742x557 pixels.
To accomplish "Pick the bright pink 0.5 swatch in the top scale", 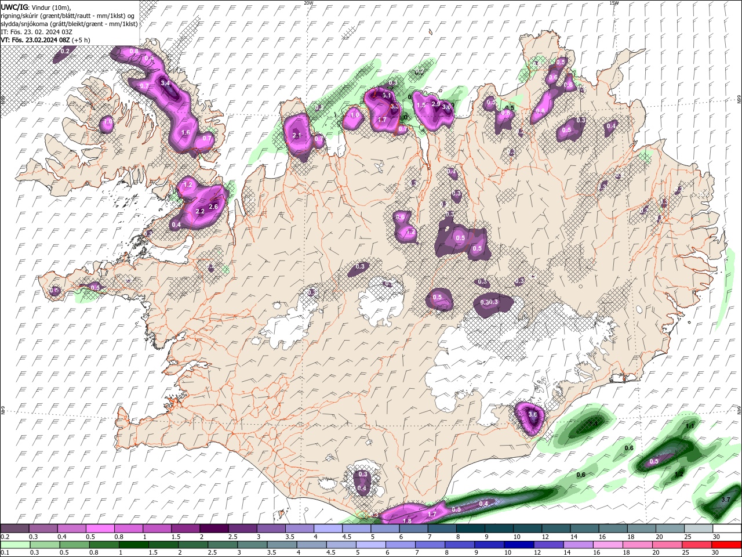I will pyautogui.click(x=100, y=529).
